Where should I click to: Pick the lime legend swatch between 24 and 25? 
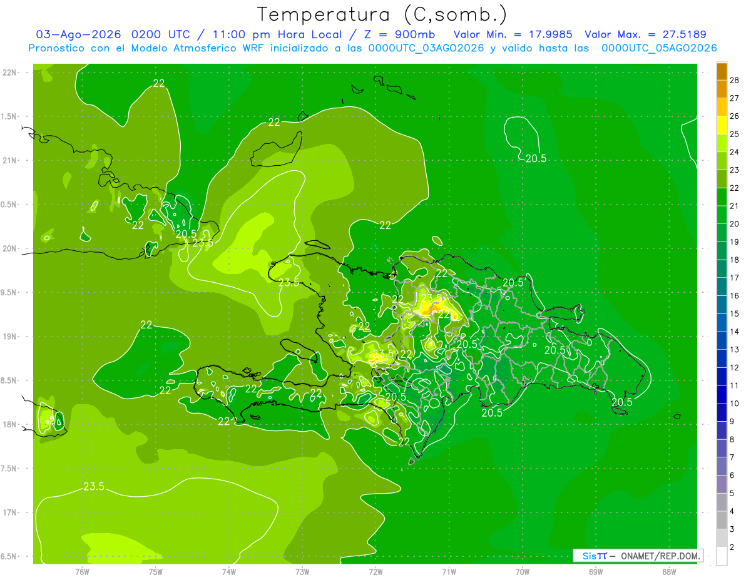point(722,143)
